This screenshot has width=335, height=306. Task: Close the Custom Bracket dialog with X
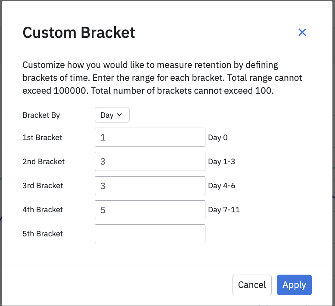click(x=302, y=32)
